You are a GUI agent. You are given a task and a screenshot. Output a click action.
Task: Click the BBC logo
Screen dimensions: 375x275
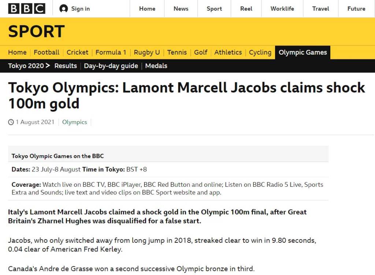pos(26,8)
